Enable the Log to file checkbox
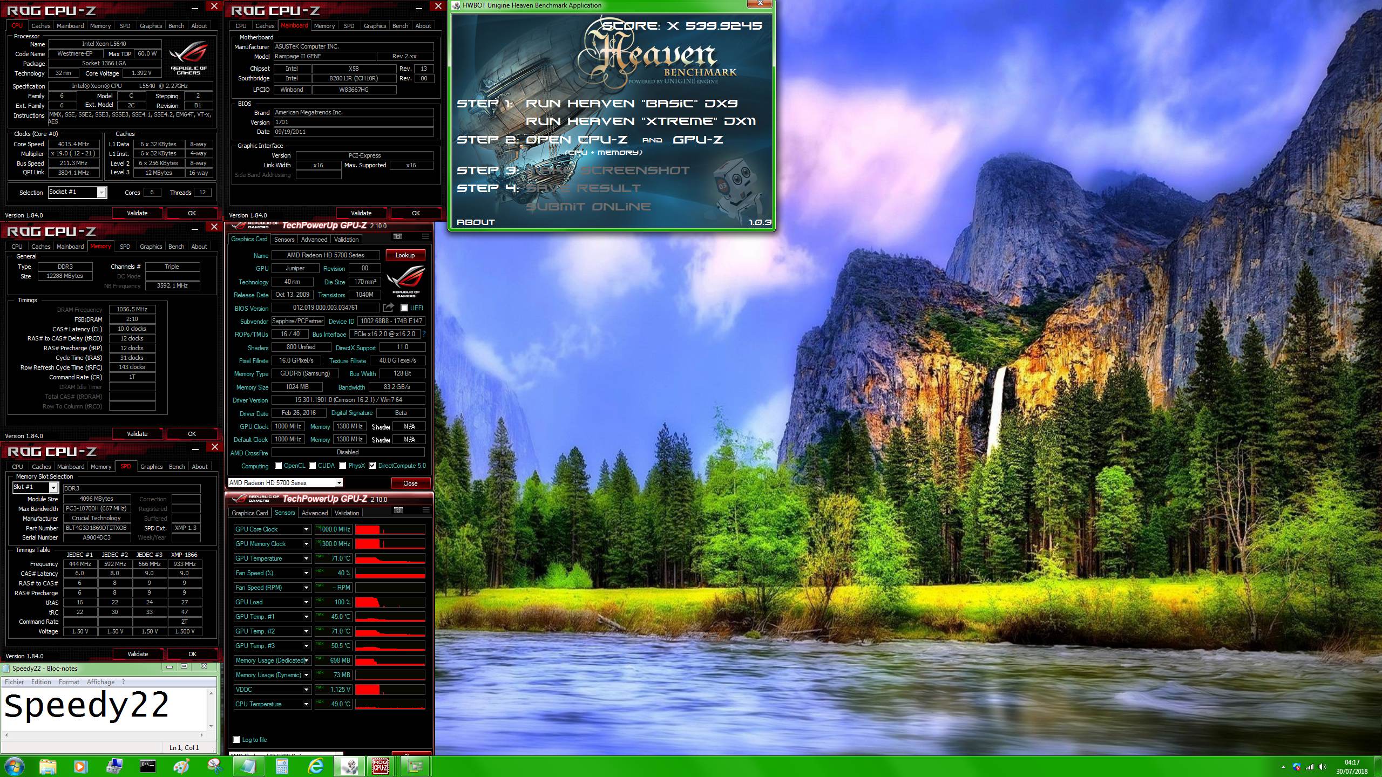Screen dimensions: 1382x777 pos(236,740)
